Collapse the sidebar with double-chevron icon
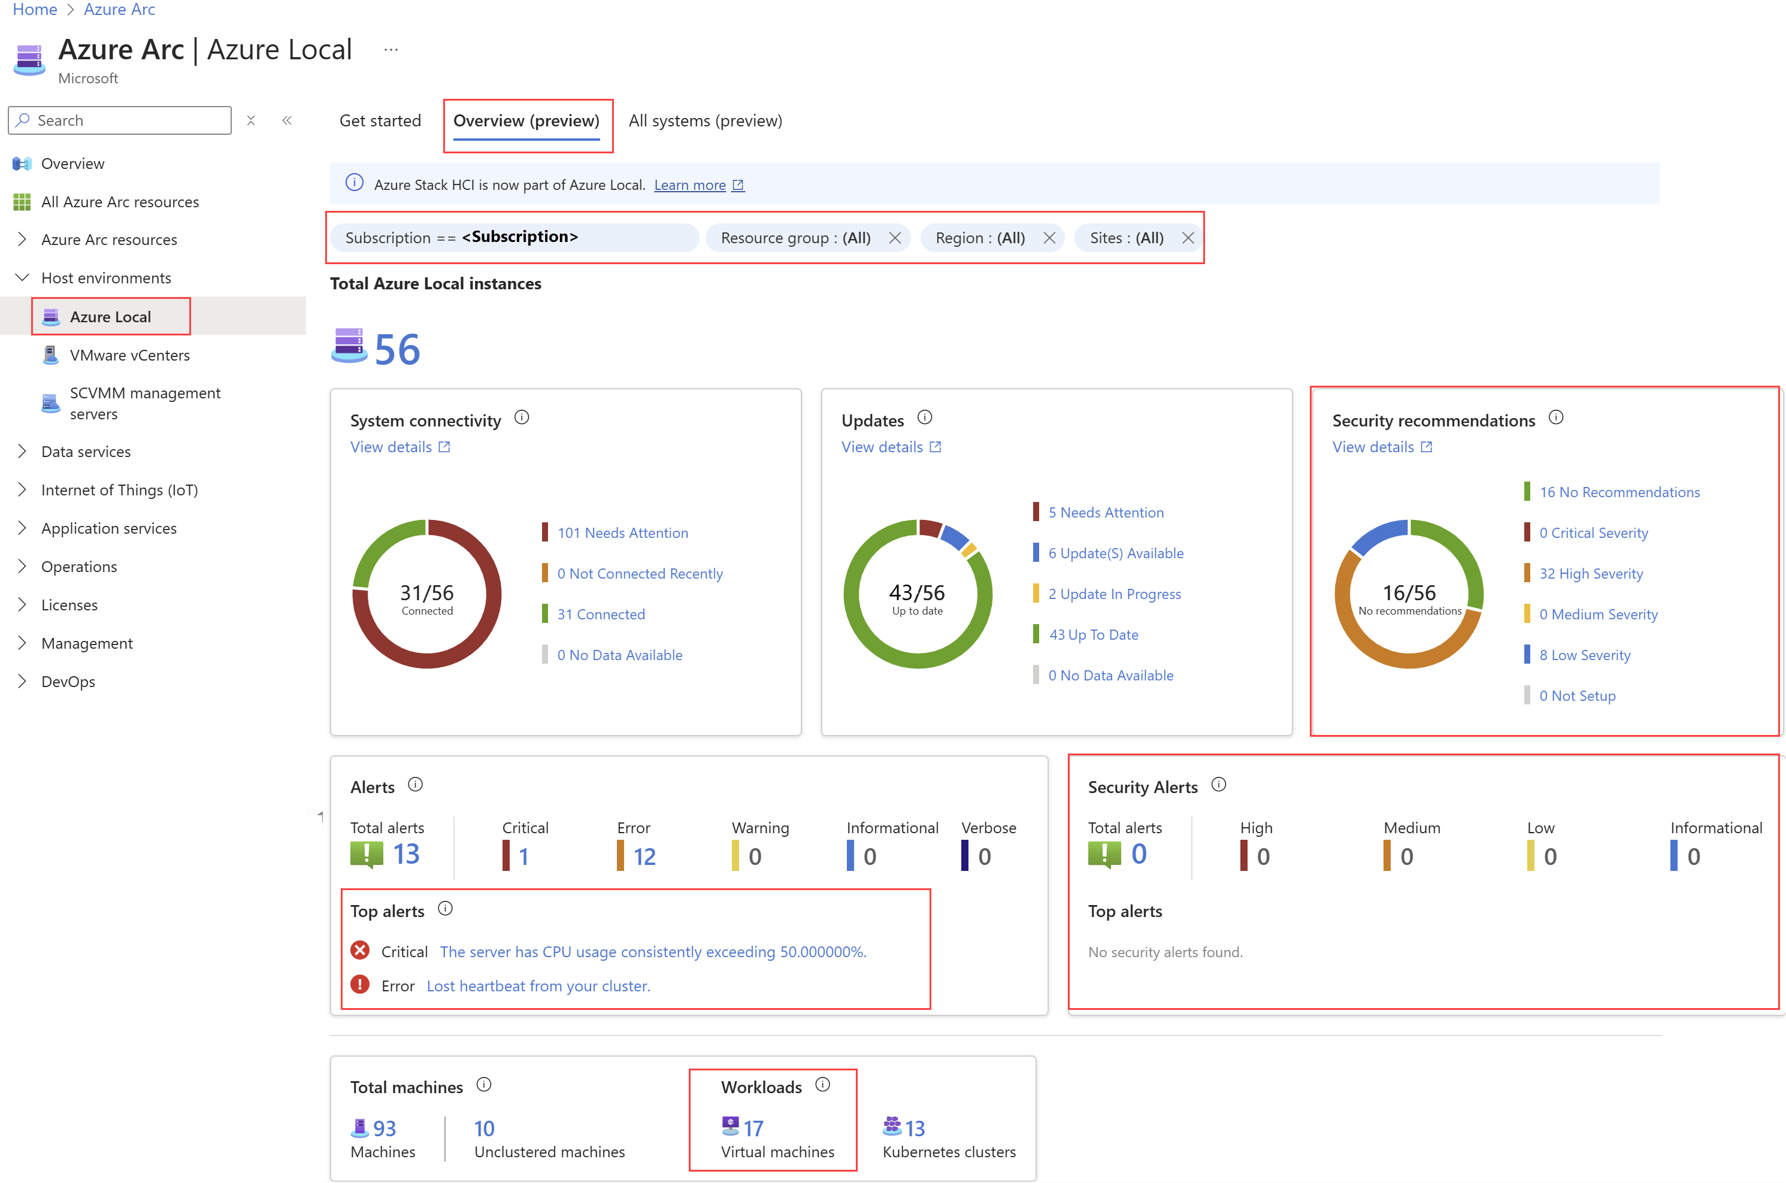This screenshot has width=1786, height=1183. coord(287,121)
